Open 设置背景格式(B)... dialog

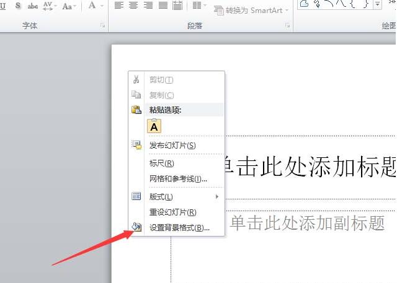pyautogui.click(x=176, y=228)
